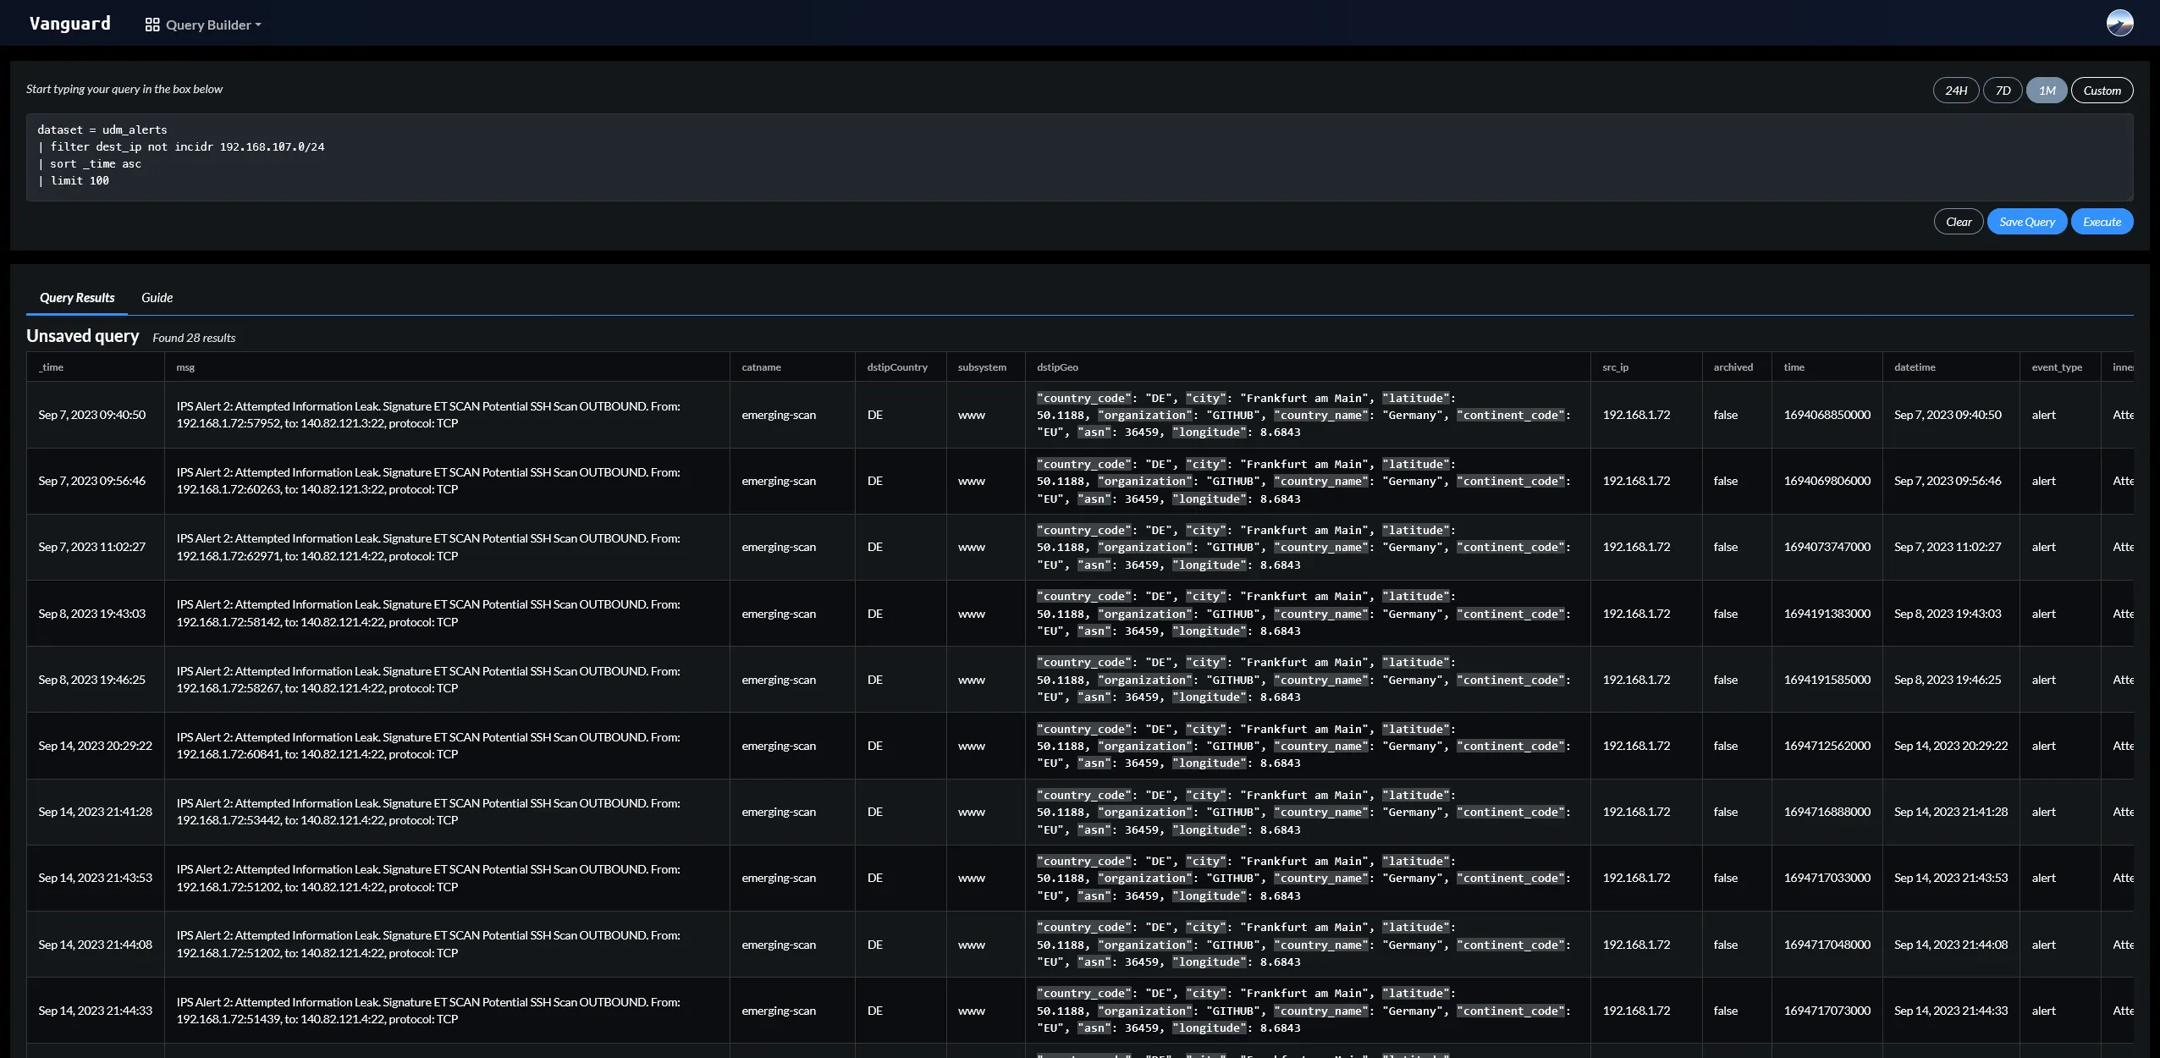
Task: Select the 24H time range pill
Action: (x=1955, y=90)
